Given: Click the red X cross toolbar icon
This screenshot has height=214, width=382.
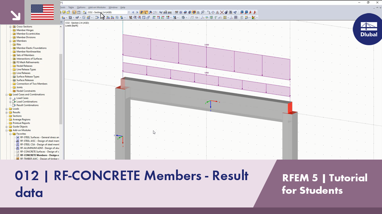Looking at the screenshot, I should 222,12.
